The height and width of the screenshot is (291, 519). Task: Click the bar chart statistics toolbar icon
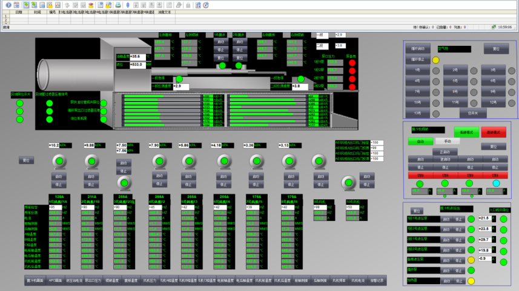coord(58,5)
